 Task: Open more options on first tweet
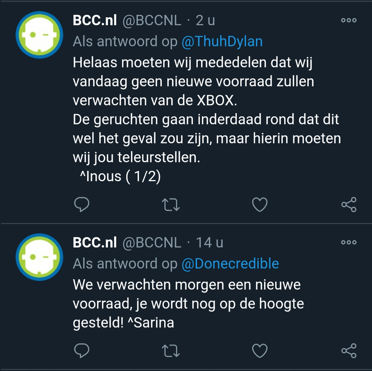pyautogui.click(x=349, y=20)
